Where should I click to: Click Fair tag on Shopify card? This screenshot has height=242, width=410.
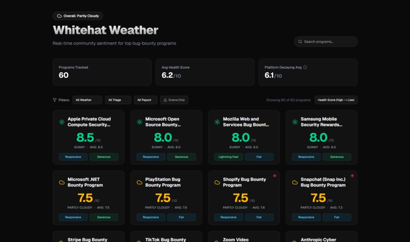(259, 217)
